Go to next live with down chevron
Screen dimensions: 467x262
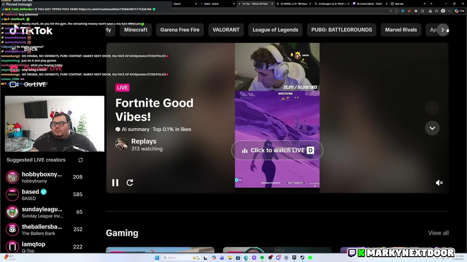[432, 128]
